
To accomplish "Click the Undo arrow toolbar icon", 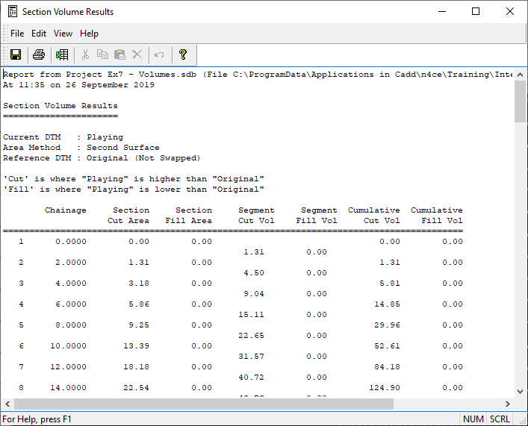I will coord(159,54).
